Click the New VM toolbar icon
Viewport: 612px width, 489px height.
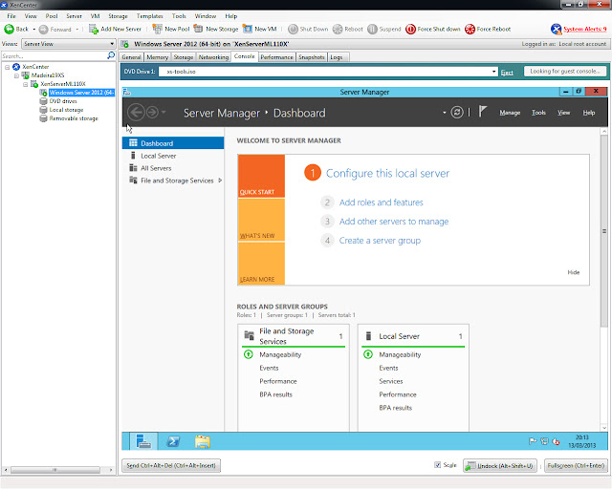[x=248, y=29]
